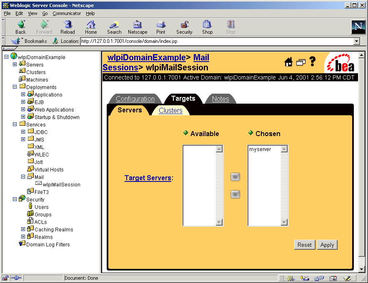The image size is (368, 283).
Task: Collapse the wlpiDomainExample root node
Action: pyautogui.click(x=6, y=57)
